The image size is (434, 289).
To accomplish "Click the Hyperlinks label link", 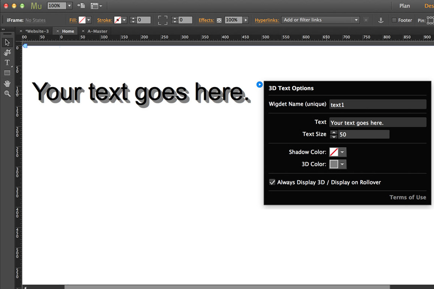I will (x=267, y=20).
